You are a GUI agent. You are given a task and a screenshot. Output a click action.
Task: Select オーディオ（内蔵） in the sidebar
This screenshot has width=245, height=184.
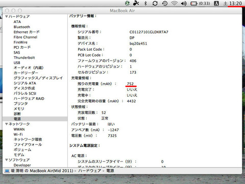tap(29, 68)
